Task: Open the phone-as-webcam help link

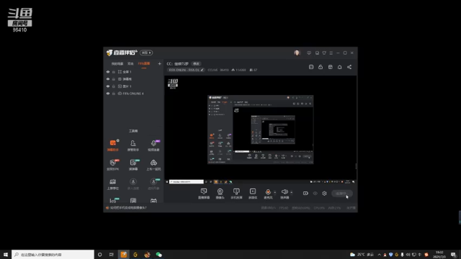Action: point(128,208)
